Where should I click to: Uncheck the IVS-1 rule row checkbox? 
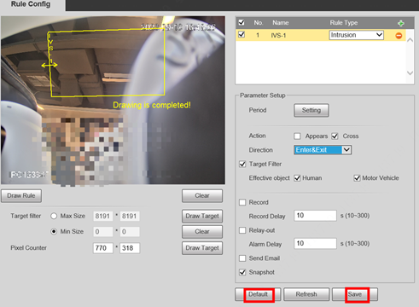242,35
